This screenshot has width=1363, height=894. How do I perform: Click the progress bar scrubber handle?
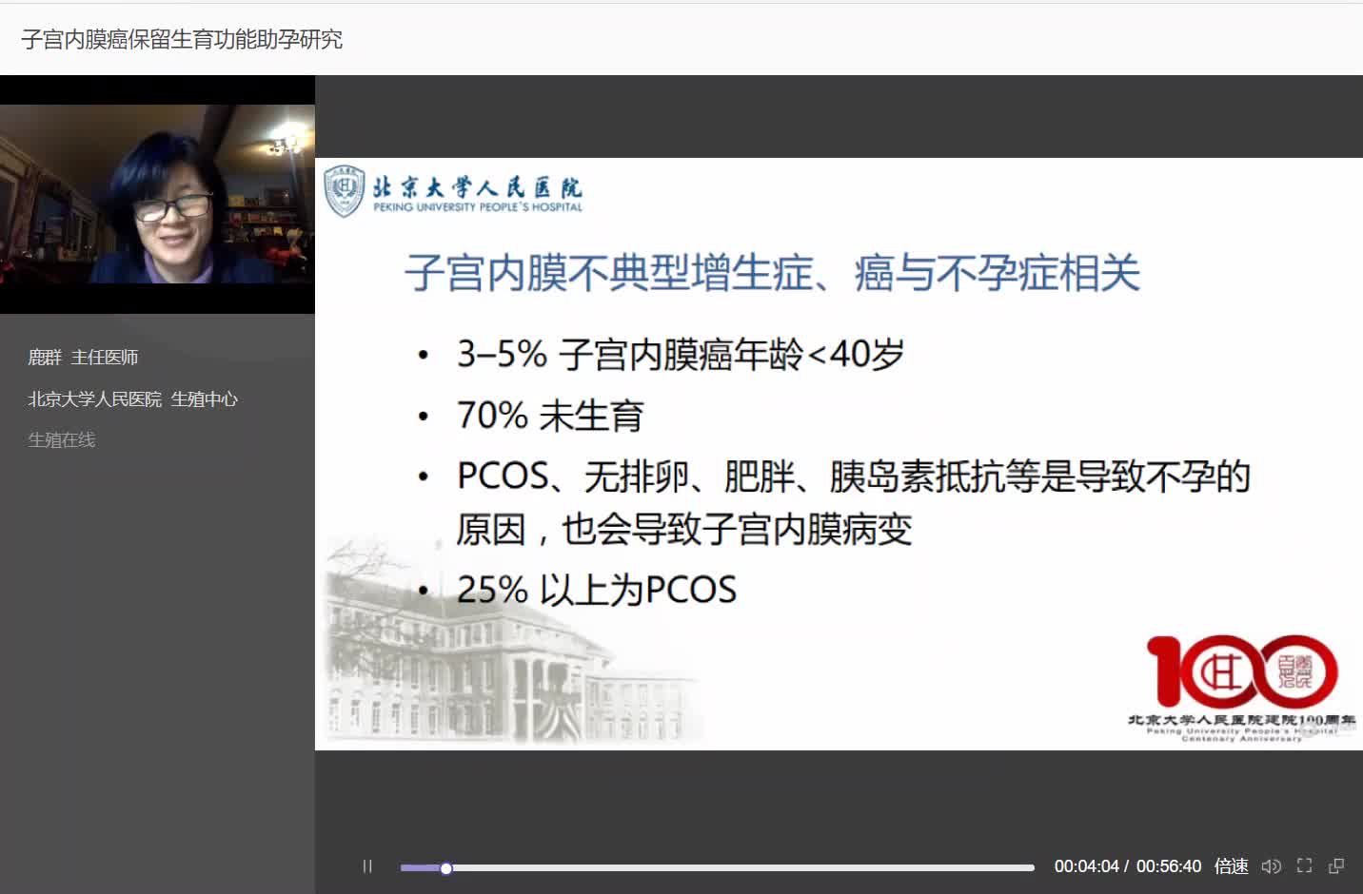click(446, 867)
